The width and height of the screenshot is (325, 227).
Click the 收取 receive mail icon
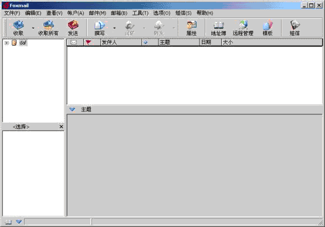click(18, 28)
